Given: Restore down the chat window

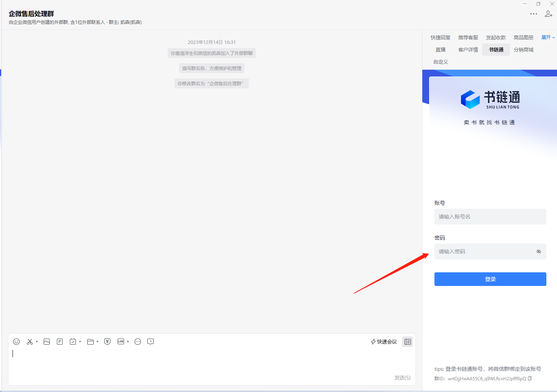Looking at the screenshot, I should pyautogui.click(x=538, y=4).
